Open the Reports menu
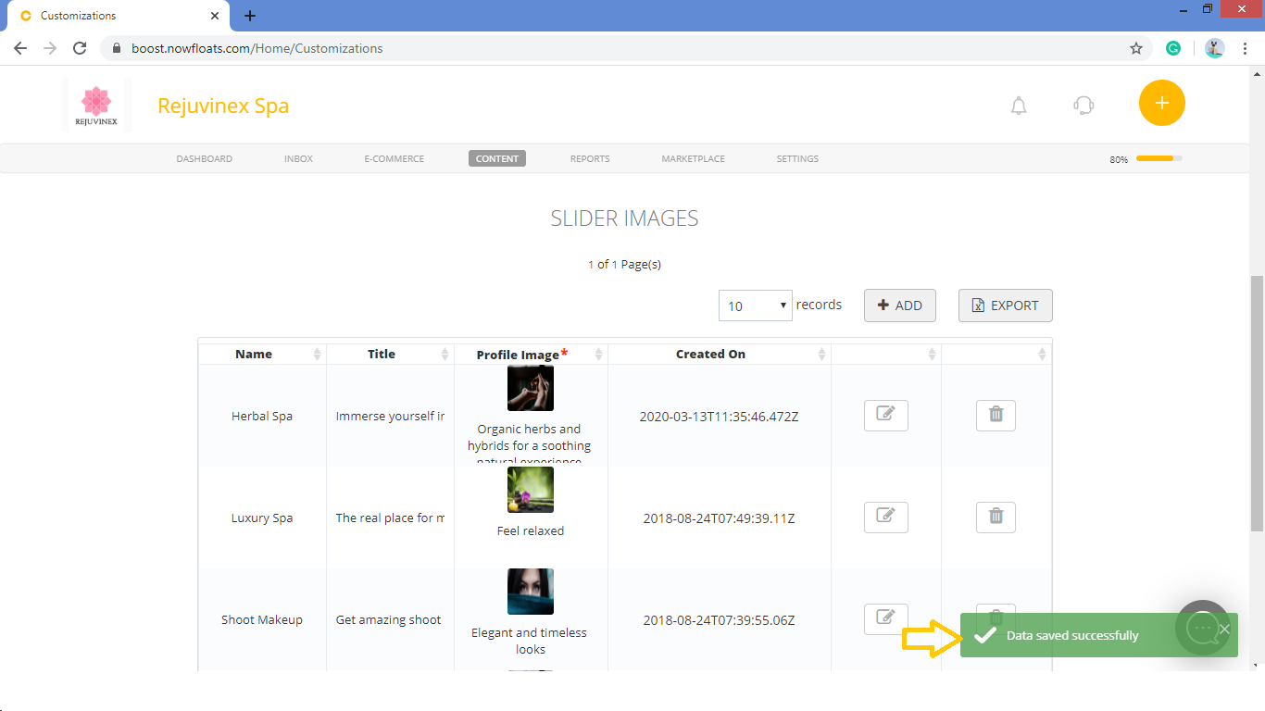Screen dimensions: 1265x711 [590, 158]
